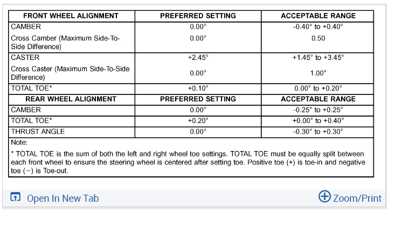Open the table in a new tab link

[63, 198]
